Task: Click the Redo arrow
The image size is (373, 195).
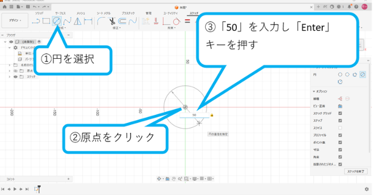Action: (44, 6)
